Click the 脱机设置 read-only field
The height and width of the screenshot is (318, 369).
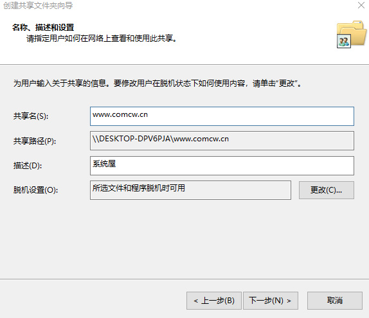[x=190, y=190]
